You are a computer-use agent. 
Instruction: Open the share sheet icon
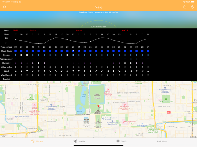185,7
